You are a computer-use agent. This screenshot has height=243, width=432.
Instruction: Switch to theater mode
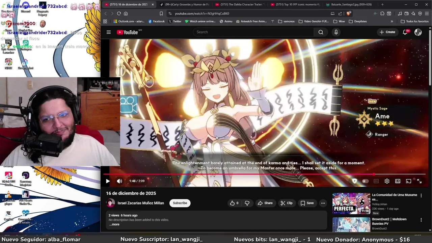click(398, 181)
